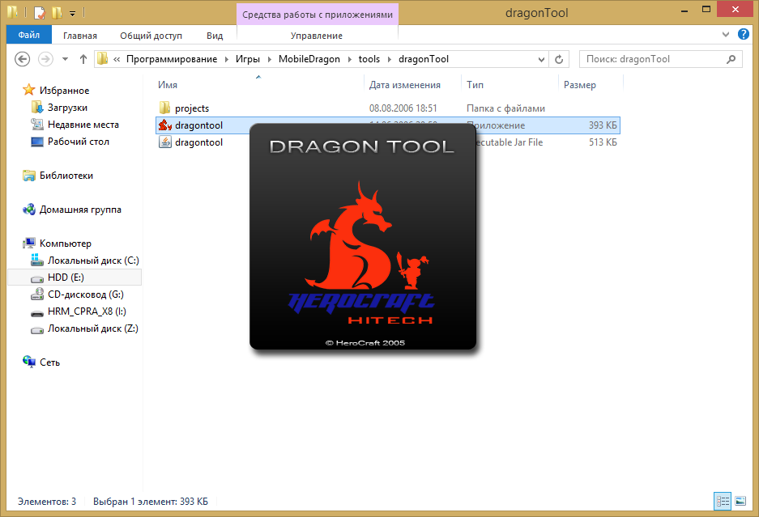The height and width of the screenshot is (517, 759).
Task: Open the Управление ribbon tab
Action: pyautogui.click(x=317, y=36)
